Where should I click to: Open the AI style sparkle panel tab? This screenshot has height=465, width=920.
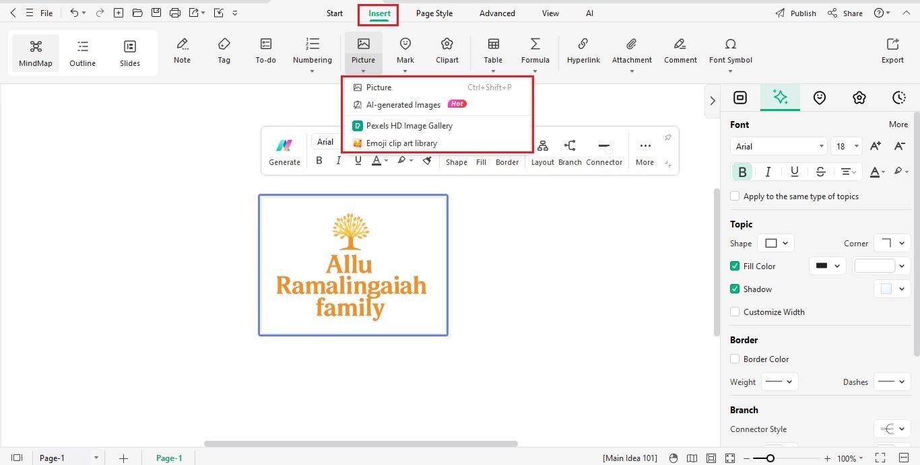pyautogui.click(x=780, y=97)
